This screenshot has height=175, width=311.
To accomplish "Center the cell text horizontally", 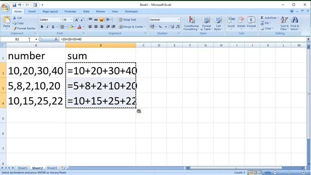I will [96, 27].
